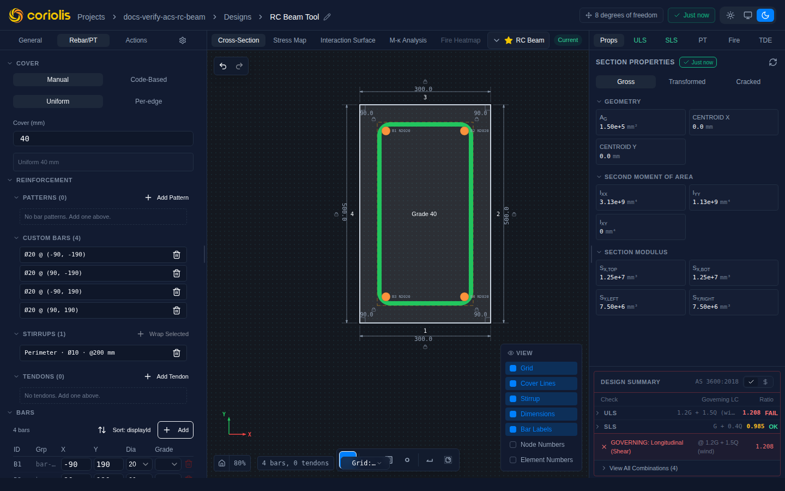Click the lock icon beside the right 500.0 dimension
This screenshot has width=785, height=491.
coord(514,214)
